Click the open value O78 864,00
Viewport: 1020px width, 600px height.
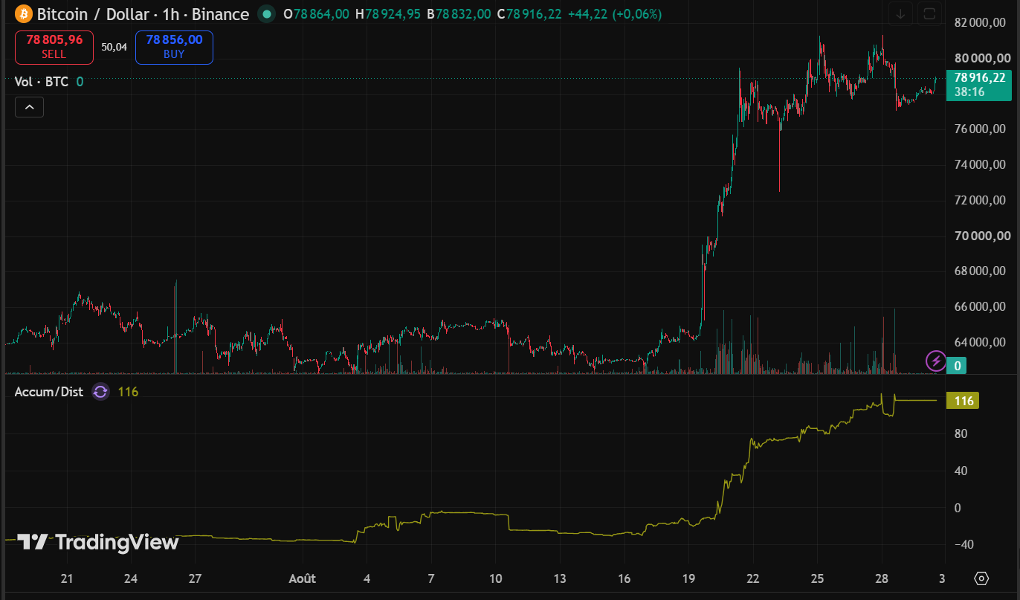(317, 14)
